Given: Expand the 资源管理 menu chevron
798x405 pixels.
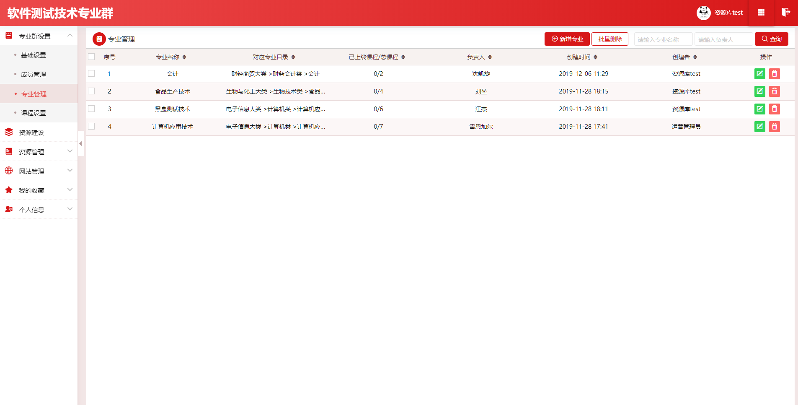Looking at the screenshot, I should [70, 151].
